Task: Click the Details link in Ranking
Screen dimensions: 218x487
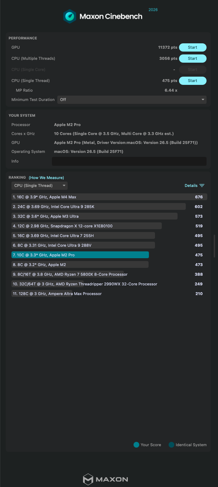Action: [x=191, y=185]
